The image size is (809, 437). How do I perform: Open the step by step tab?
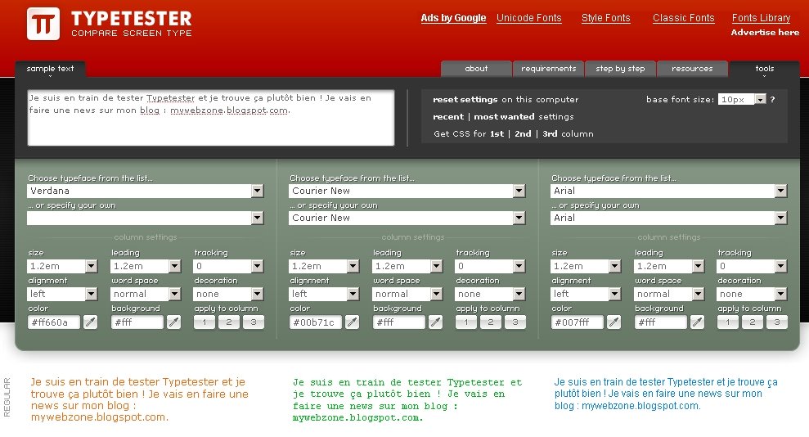[x=620, y=69]
